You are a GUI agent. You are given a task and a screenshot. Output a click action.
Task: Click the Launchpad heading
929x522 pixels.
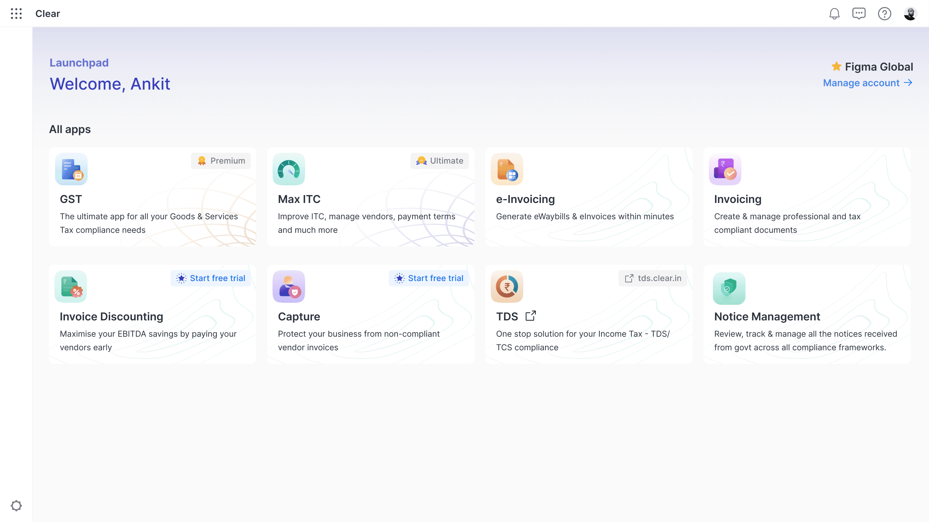pos(79,63)
